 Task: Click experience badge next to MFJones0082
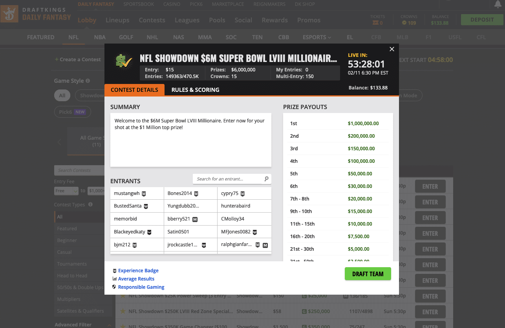(x=255, y=232)
